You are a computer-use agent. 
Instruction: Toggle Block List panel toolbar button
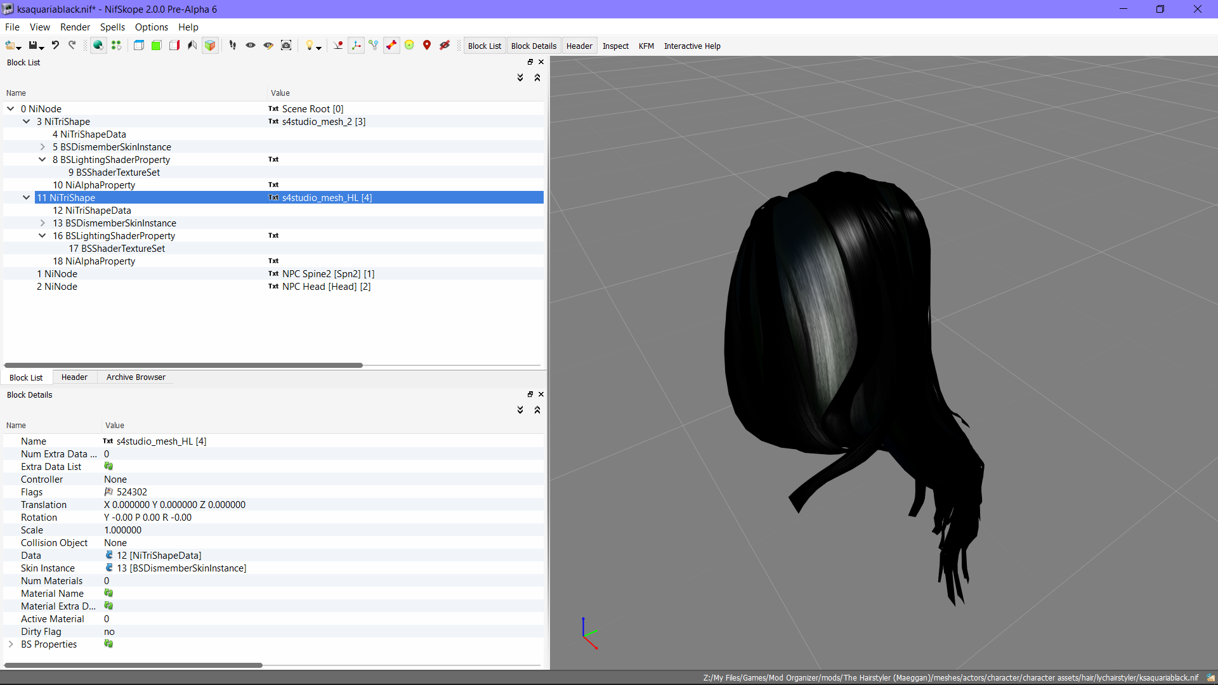(485, 46)
